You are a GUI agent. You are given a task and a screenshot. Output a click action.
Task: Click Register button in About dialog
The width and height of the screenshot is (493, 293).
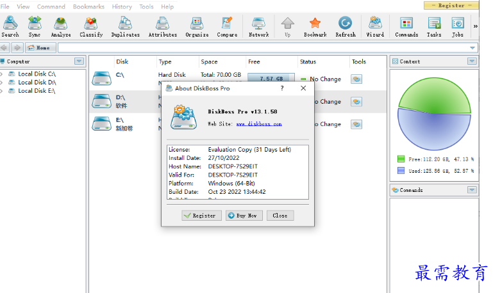(201, 216)
